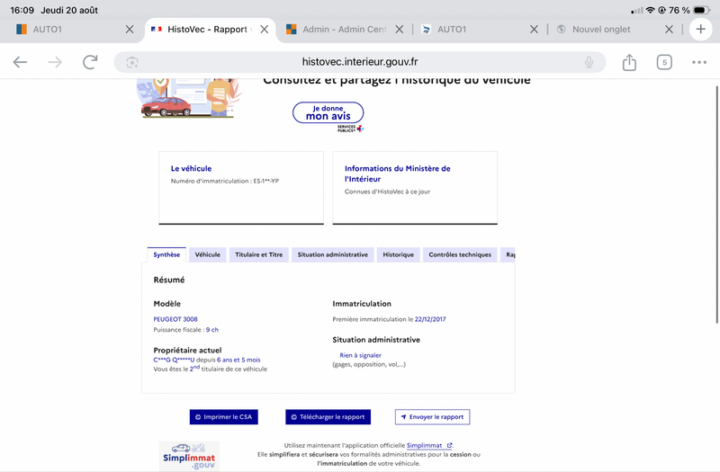This screenshot has height=472, width=720.
Task: Click the Simplimmat.gouv logo image
Action: (189, 456)
